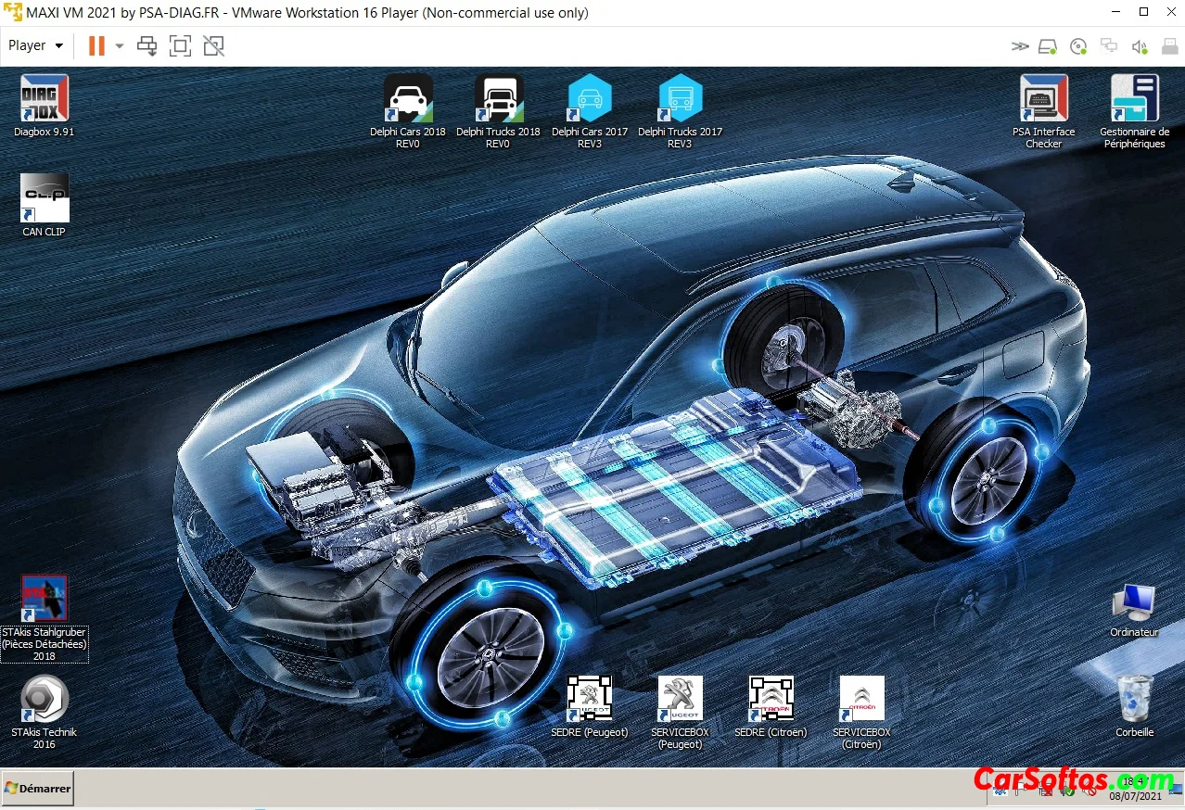The height and width of the screenshot is (810, 1185).
Task: Open PSA Interface Checker
Action: [1043, 98]
